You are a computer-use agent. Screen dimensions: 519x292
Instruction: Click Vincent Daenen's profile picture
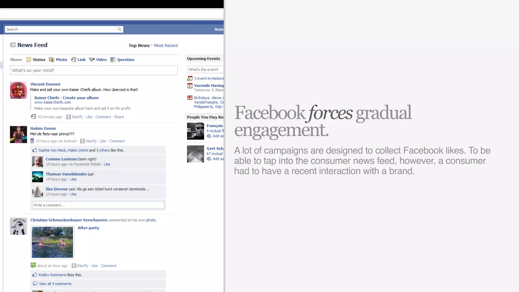coord(18,90)
